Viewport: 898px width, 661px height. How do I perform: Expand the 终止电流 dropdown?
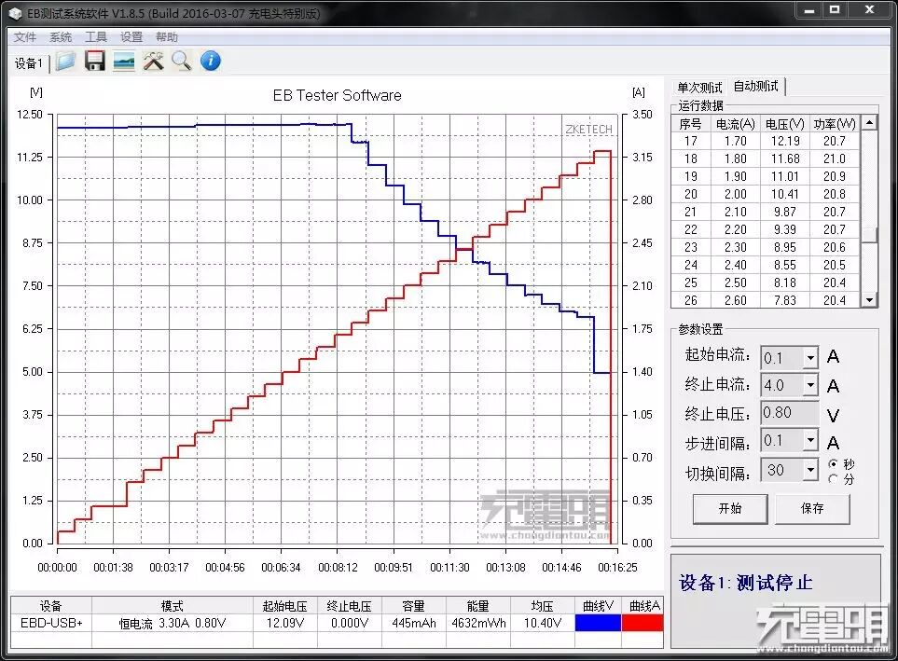[x=810, y=385]
